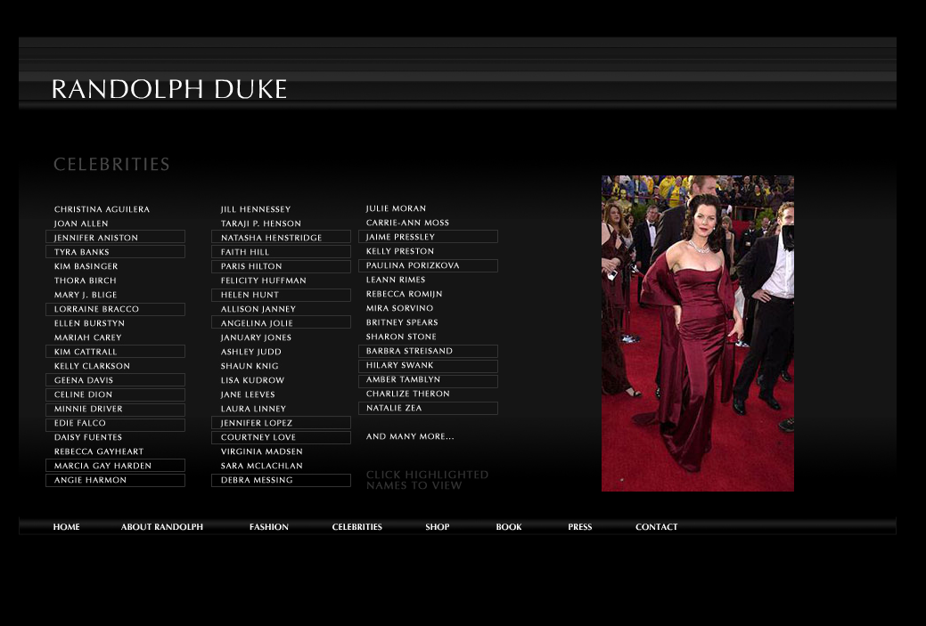Open Natalie Zea's highlighted entry
Image resolution: width=926 pixels, height=626 pixels.
pos(428,408)
